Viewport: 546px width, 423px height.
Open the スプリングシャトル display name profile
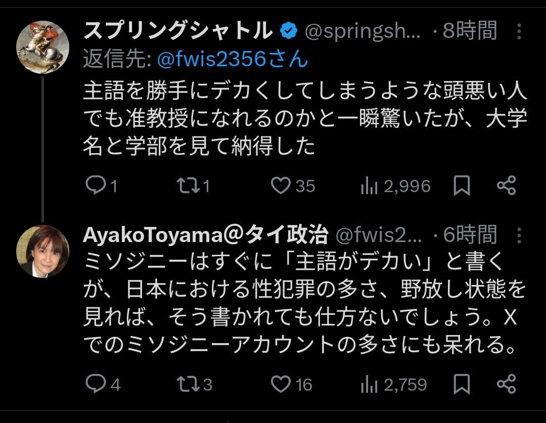point(177,31)
